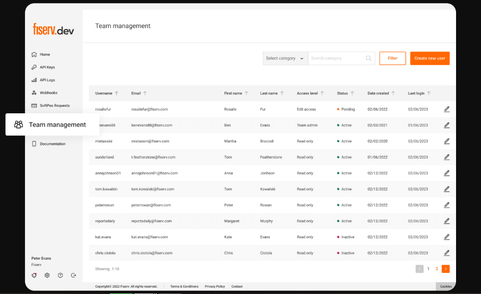Open the Contact footer link
The height and width of the screenshot is (294, 481).
click(237, 287)
